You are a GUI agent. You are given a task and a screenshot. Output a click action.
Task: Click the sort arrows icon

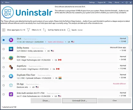[44, 30]
